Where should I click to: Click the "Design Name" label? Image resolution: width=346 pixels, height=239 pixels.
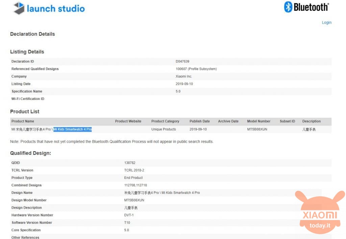point(22,193)
